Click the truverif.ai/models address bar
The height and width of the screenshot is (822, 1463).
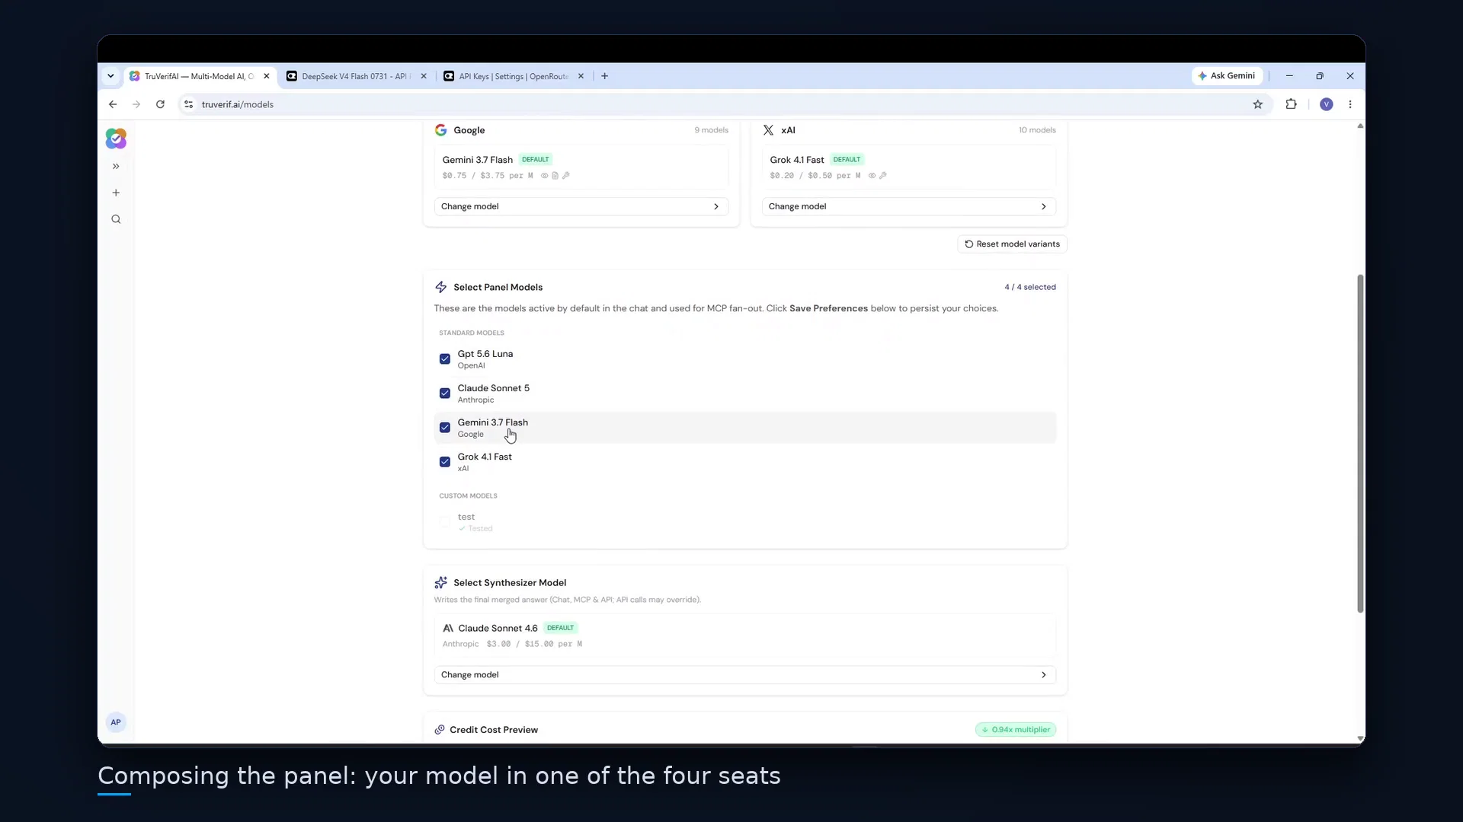[x=716, y=104]
